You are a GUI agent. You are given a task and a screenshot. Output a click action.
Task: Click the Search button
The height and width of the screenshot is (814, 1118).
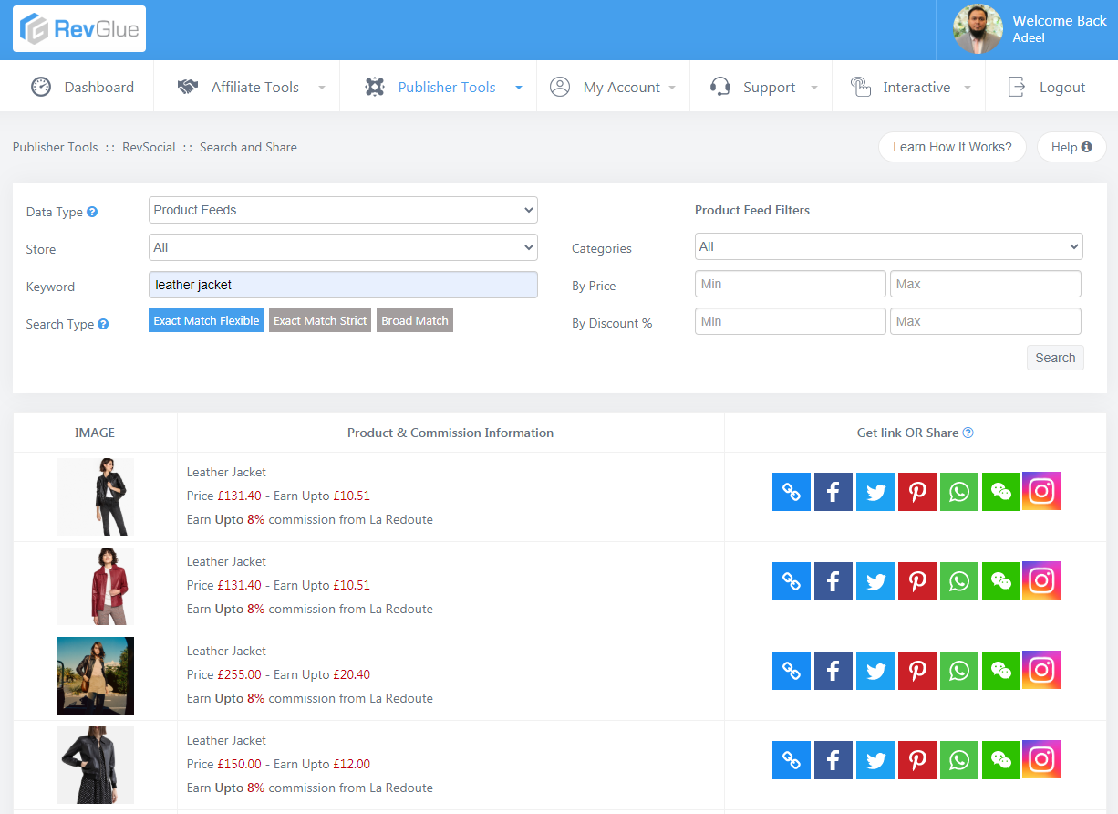pyautogui.click(x=1055, y=358)
